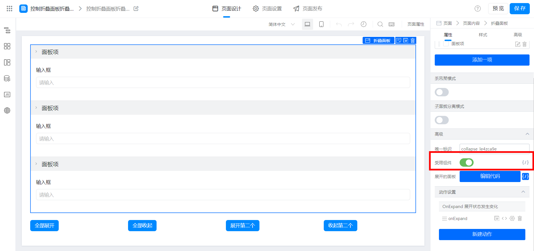Open the layout templates sidebar icon
This screenshot has height=251, width=534.
coord(7,62)
